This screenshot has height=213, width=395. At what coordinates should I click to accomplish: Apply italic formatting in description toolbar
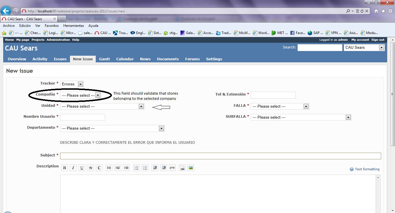click(x=73, y=168)
